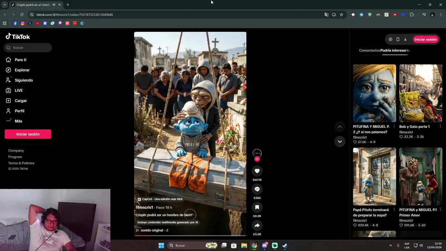This screenshot has height=251, width=446.
Task: Go to previous video arrow
Action: [x=340, y=127]
